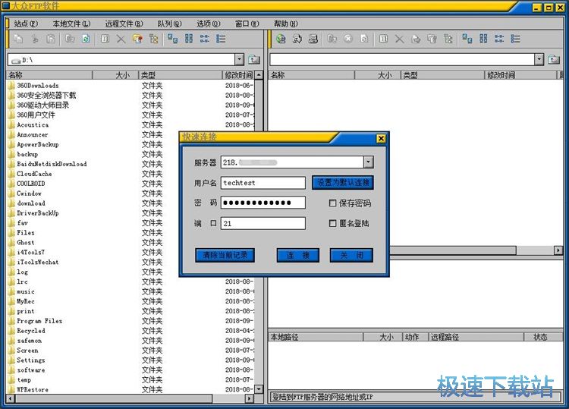Click the refresh icon in local toolbar
This screenshot has height=409, width=569.
tap(86, 39)
